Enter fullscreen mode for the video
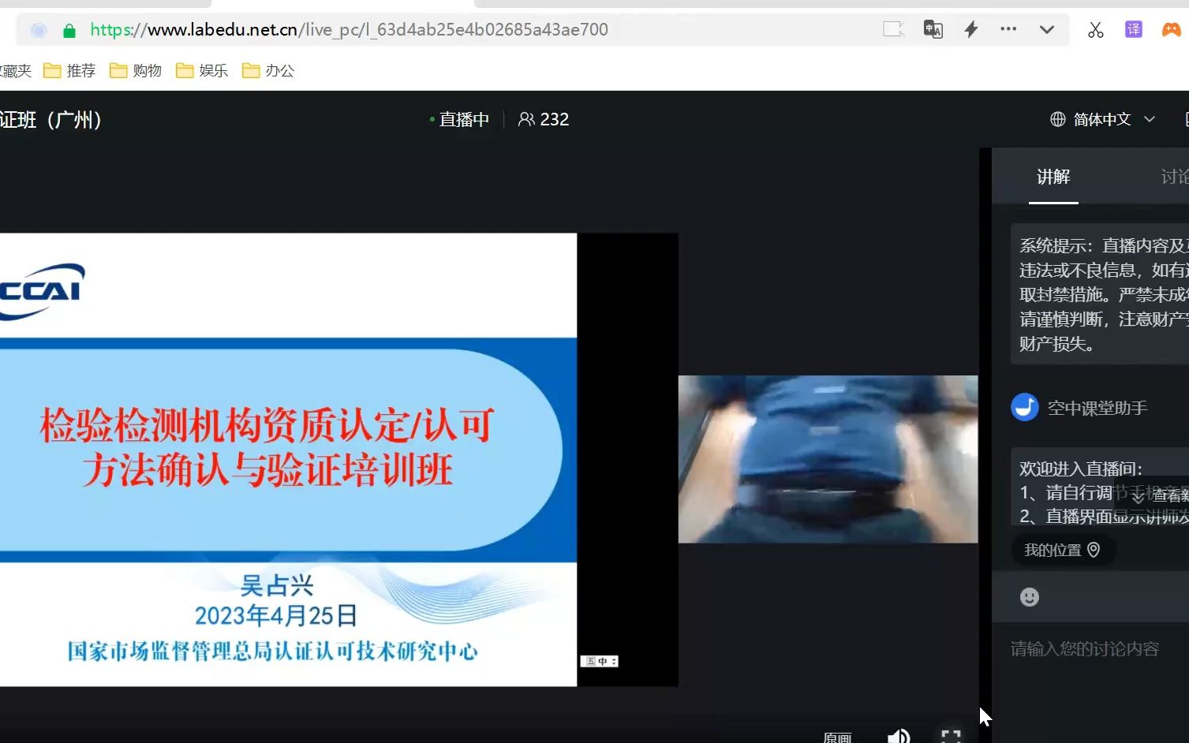Viewport: 1189px width, 743px height. [950, 735]
